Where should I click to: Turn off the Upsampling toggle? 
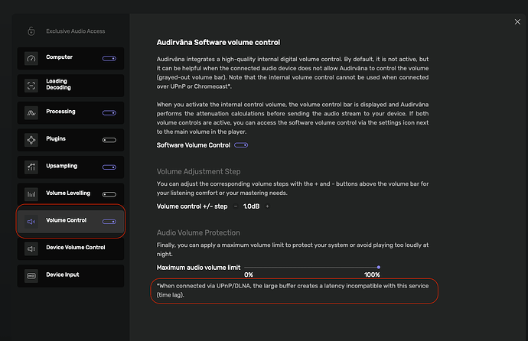(x=109, y=167)
